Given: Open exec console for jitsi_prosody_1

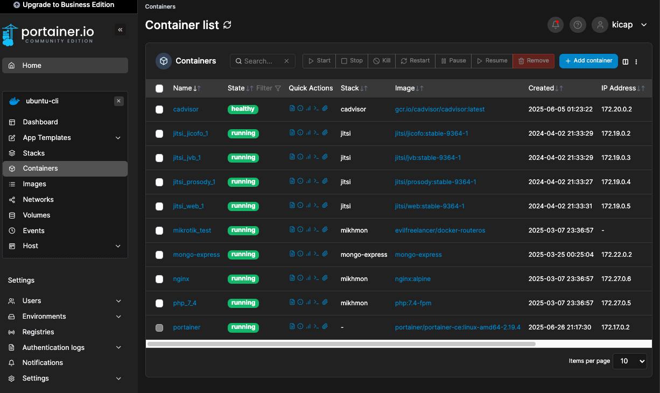Looking at the screenshot, I should 317,181.
